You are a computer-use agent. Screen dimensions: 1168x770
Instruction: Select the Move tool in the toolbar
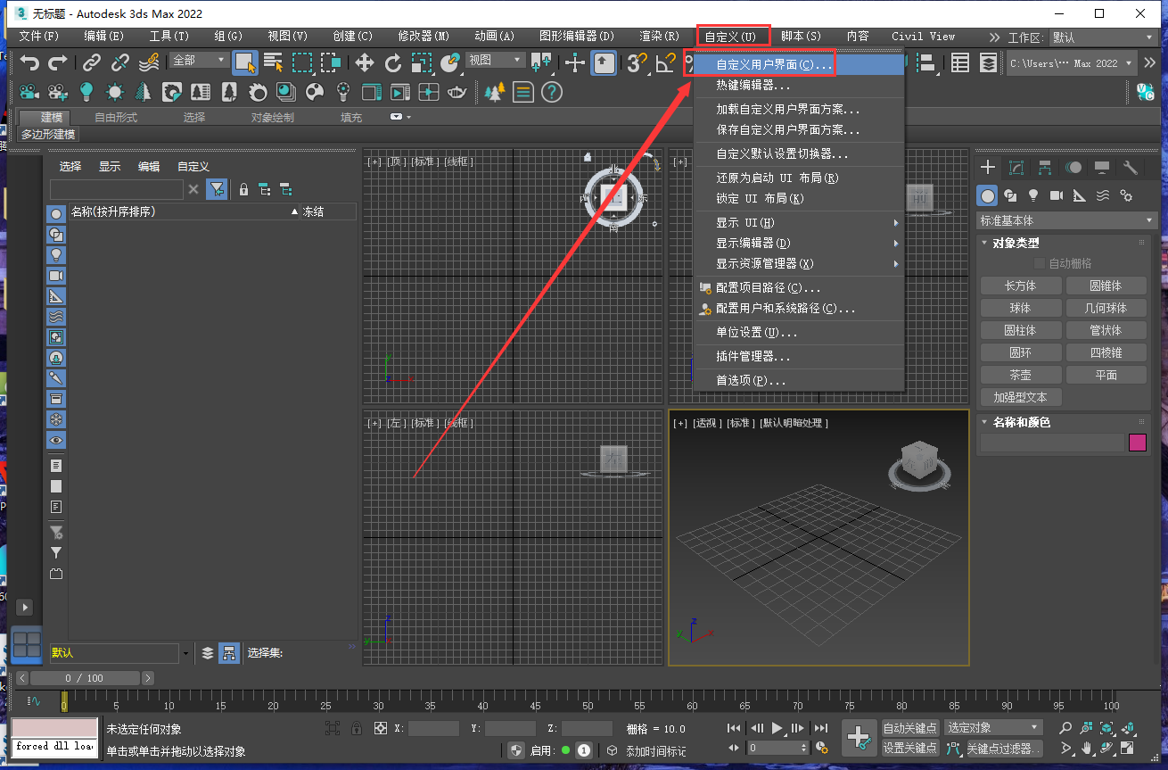(364, 62)
